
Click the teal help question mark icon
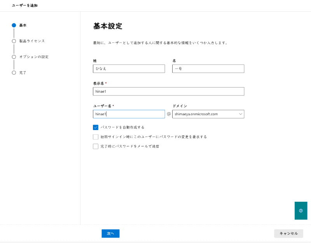[301, 211]
